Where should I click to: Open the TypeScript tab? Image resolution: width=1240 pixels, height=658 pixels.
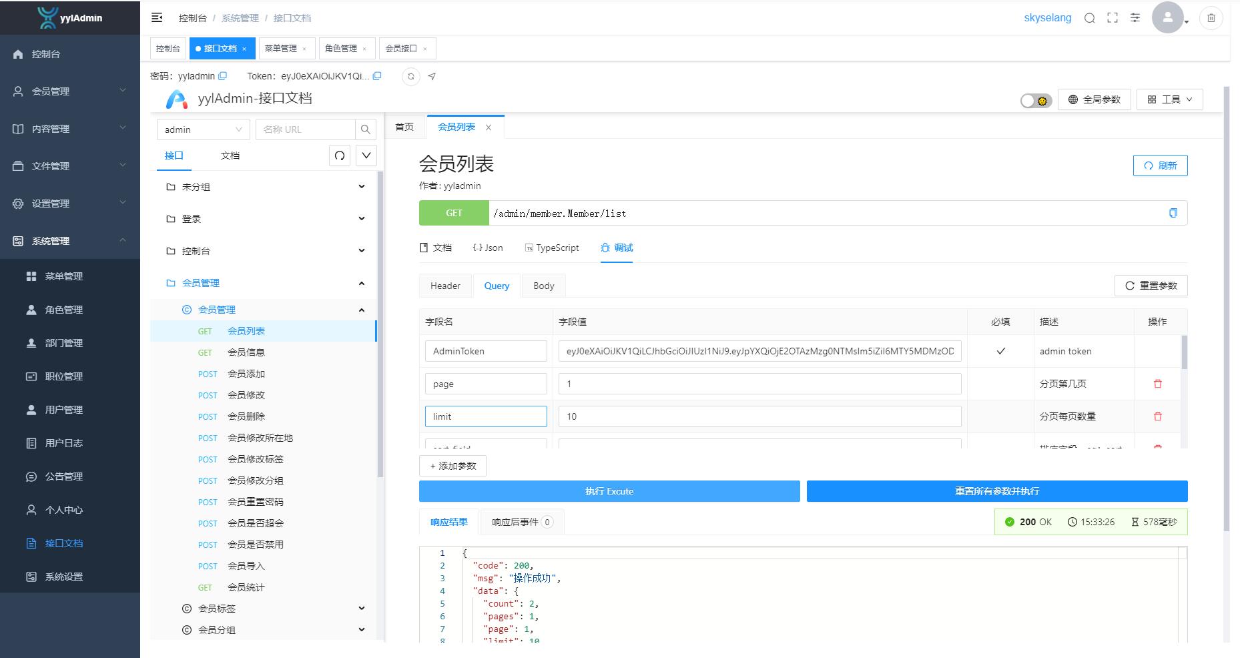552,248
